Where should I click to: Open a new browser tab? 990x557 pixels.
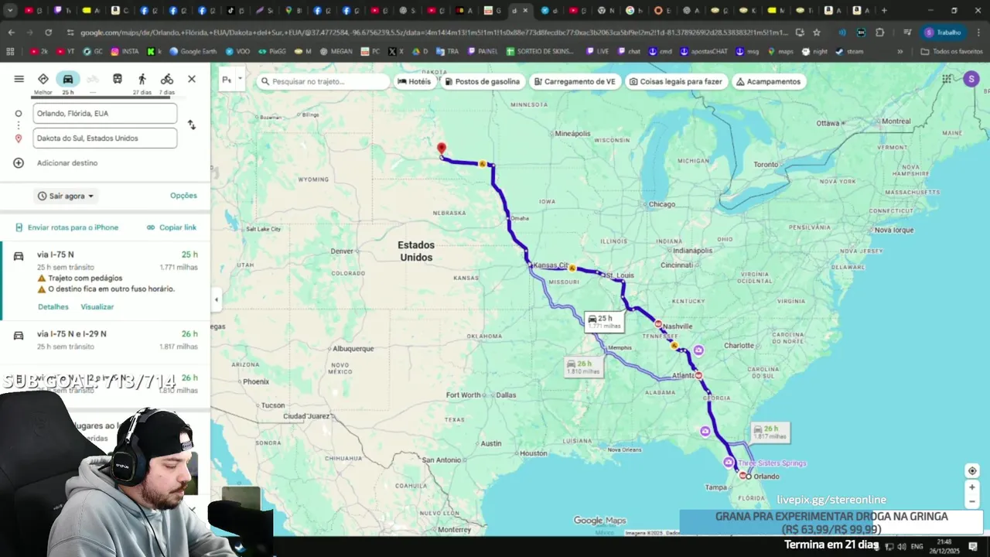pos(884,11)
